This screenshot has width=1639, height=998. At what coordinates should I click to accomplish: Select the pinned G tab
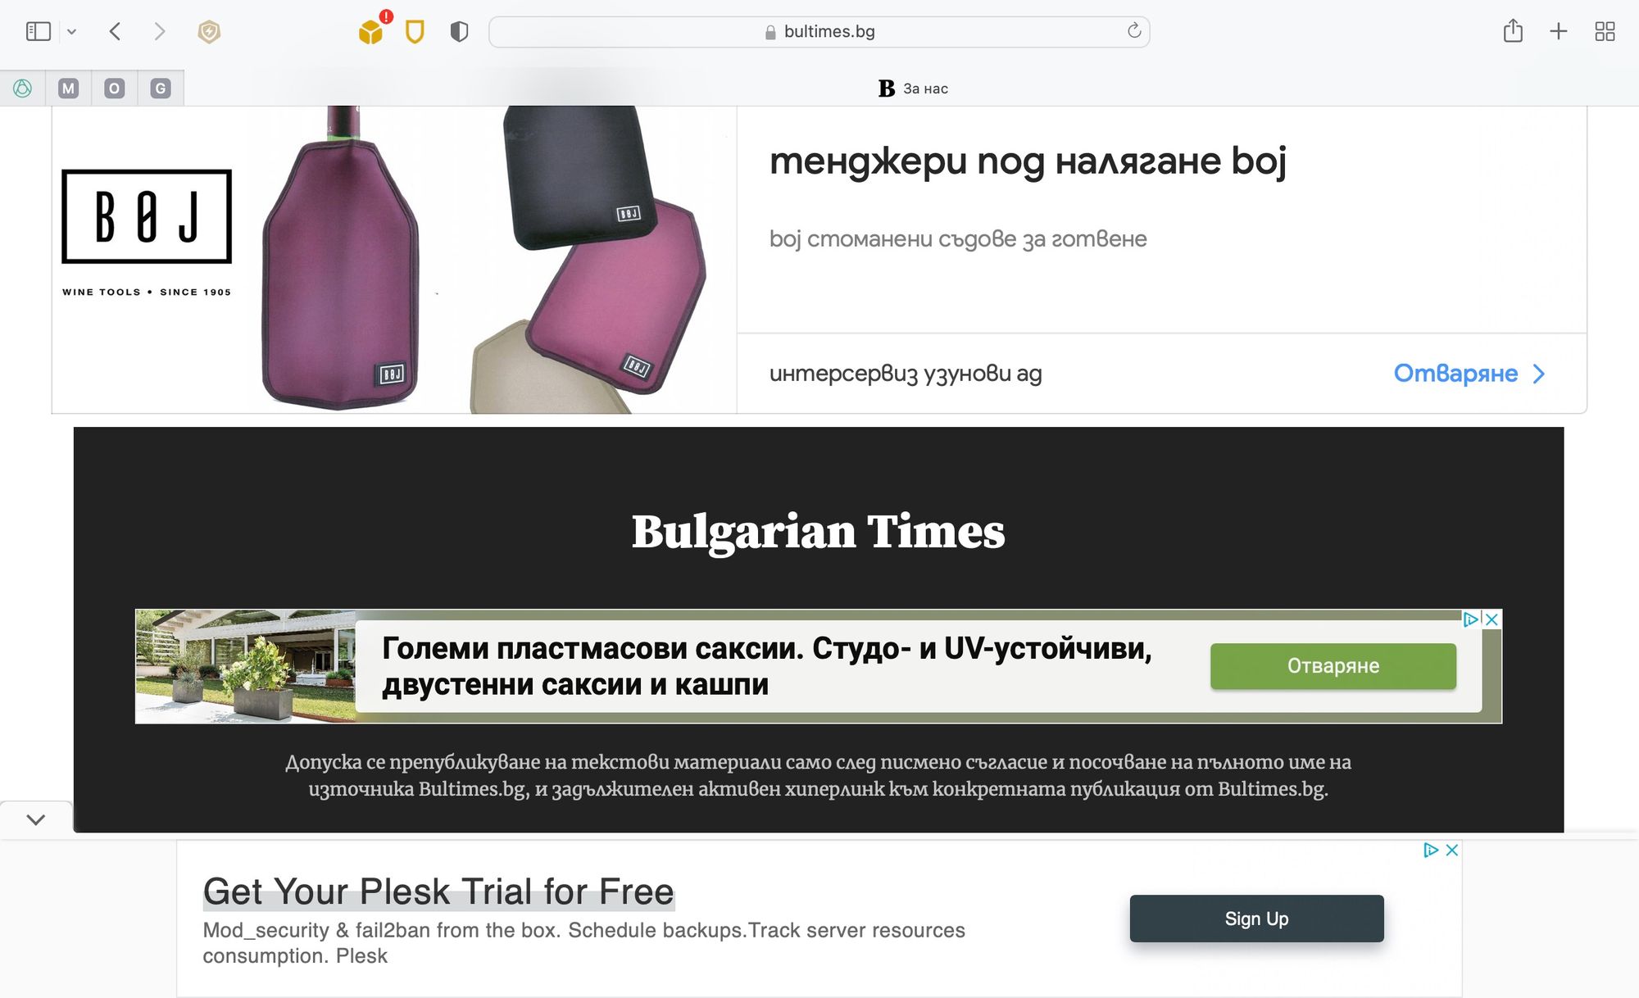[x=161, y=88]
